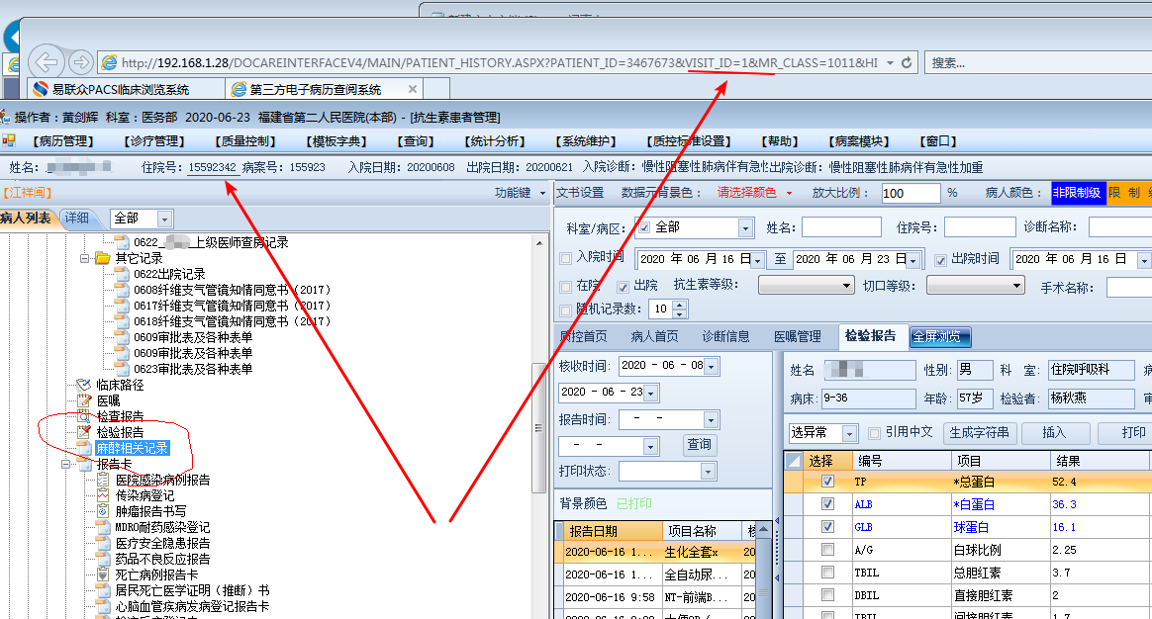Open the 核收时间 start date picker arrow
Image resolution: width=1152 pixels, height=619 pixels.
click(x=712, y=367)
